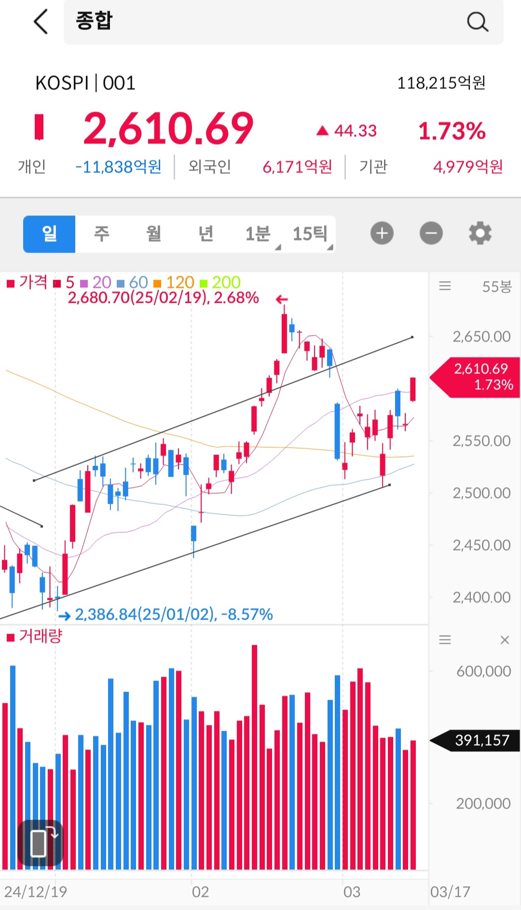
Task: Open search with the magnifier icon
Action: [477, 22]
